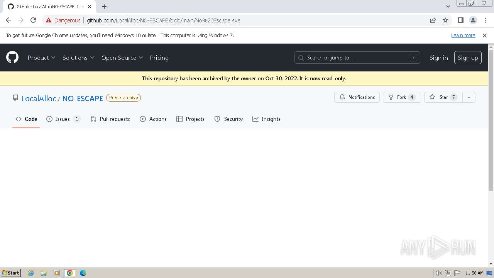Click the fork count 4
The width and height of the screenshot is (494, 278).
pos(412,97)
